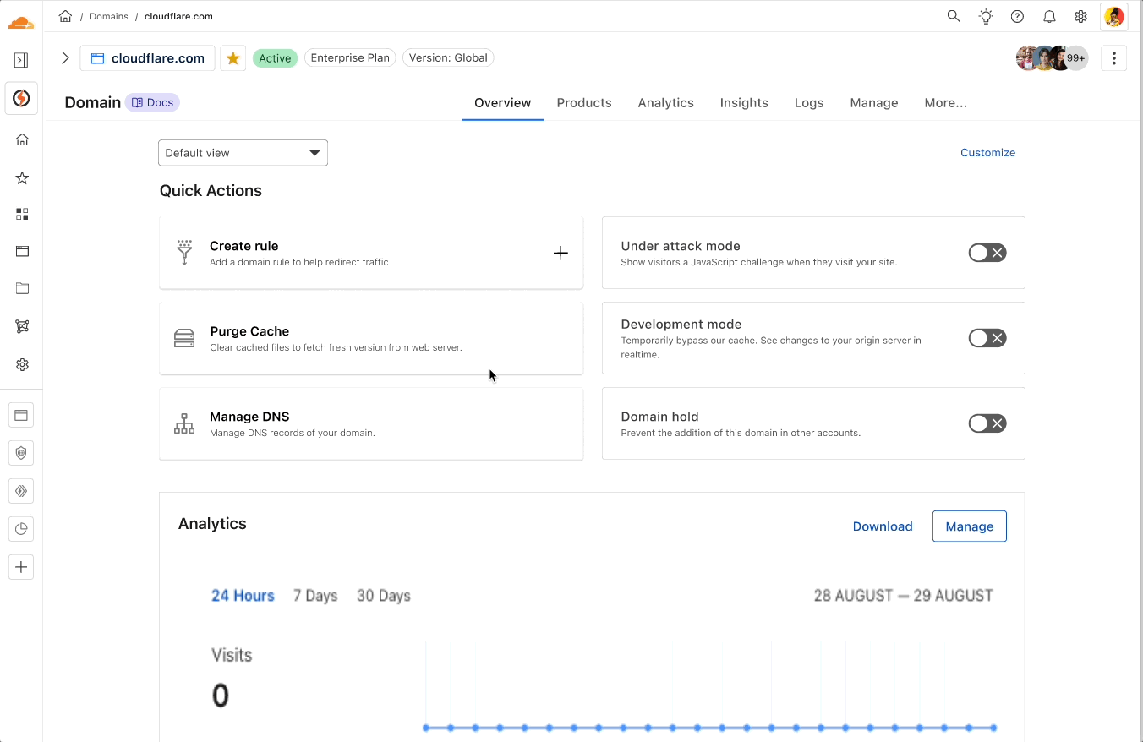1143x742 pixels.
Task: Click the boxed plus icon in sidebar
Action: [21, 567]
